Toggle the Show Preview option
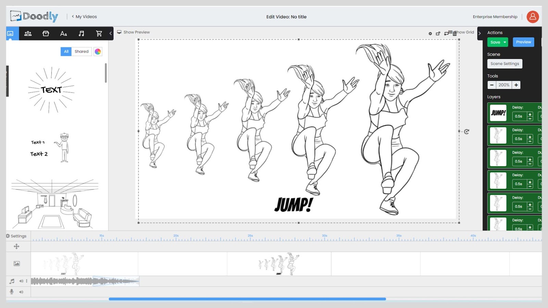 pos(134,32)
